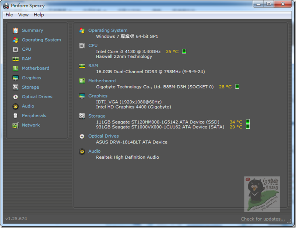Click the RAM icon in summary pane
The width and height of the screenshot is (296, 228).
pos(82,66)
